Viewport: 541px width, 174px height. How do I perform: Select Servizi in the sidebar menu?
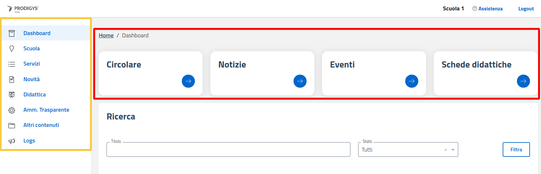point(31,64)
